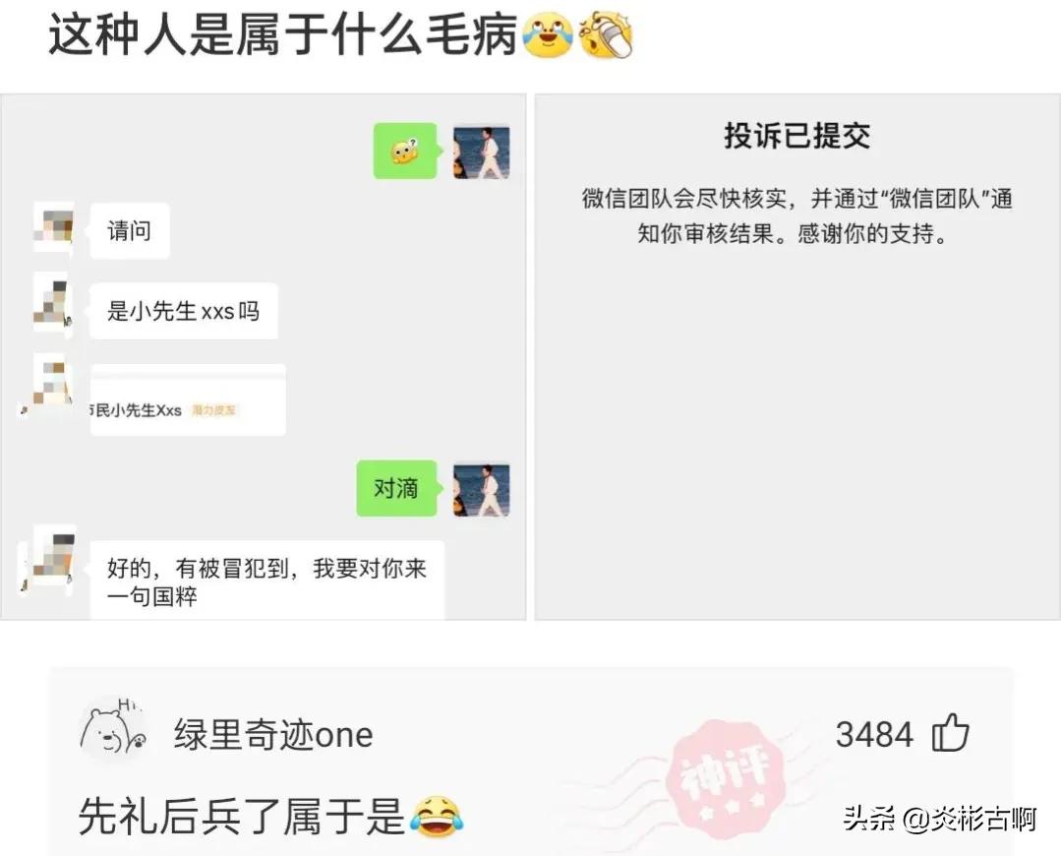Click the username 绿里奇迹one
The height and width of the screenshot is (856, 1061).
(273, 735)
